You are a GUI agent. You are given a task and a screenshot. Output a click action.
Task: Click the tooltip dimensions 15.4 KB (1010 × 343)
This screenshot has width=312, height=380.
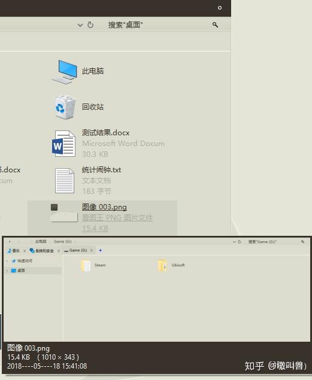(43, 357)
